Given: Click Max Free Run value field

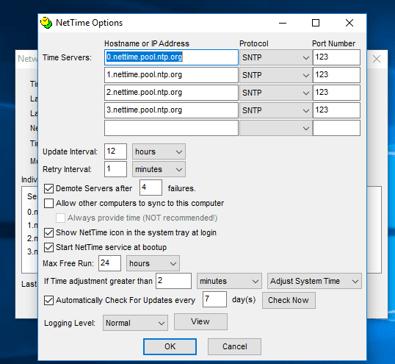Looking at the screenshot, I should click(x=109, y=263).
